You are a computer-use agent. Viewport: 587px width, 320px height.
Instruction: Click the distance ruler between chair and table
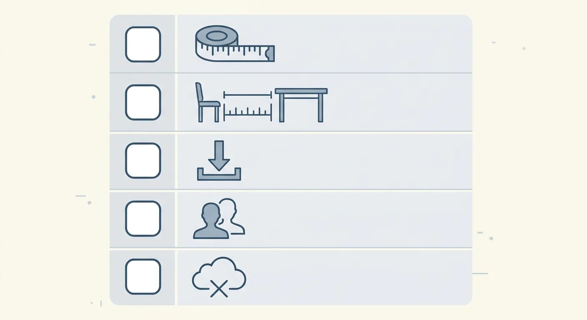point(248,106)
